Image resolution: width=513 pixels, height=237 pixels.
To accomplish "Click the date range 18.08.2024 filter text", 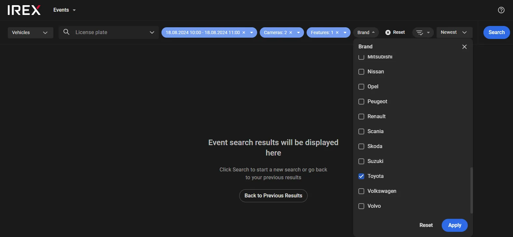I will pos(203,32).
